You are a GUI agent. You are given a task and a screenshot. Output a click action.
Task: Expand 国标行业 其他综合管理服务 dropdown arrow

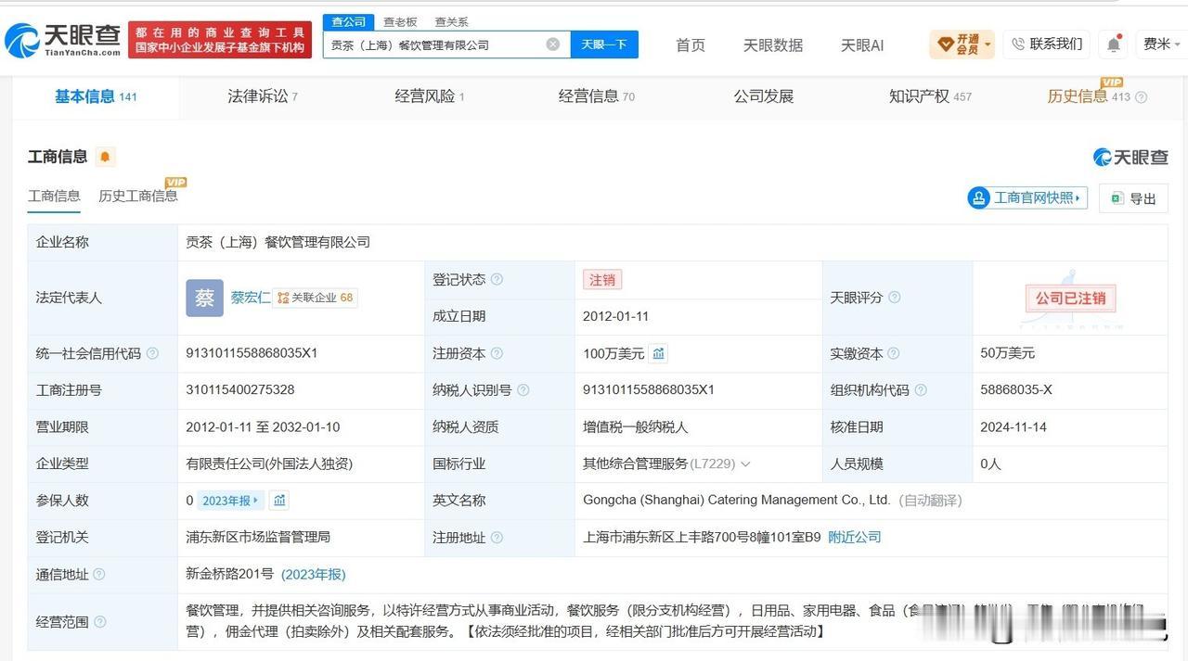click(745, 464)
